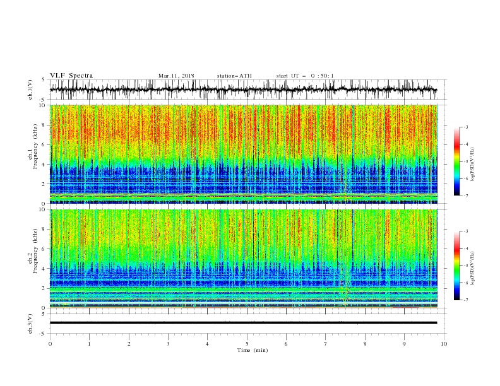This screenshot has width=500, height=386.
Task: Click the upper colorbar 'log(PSD)(V²/Hz)' label
Action: coord(472,165)
